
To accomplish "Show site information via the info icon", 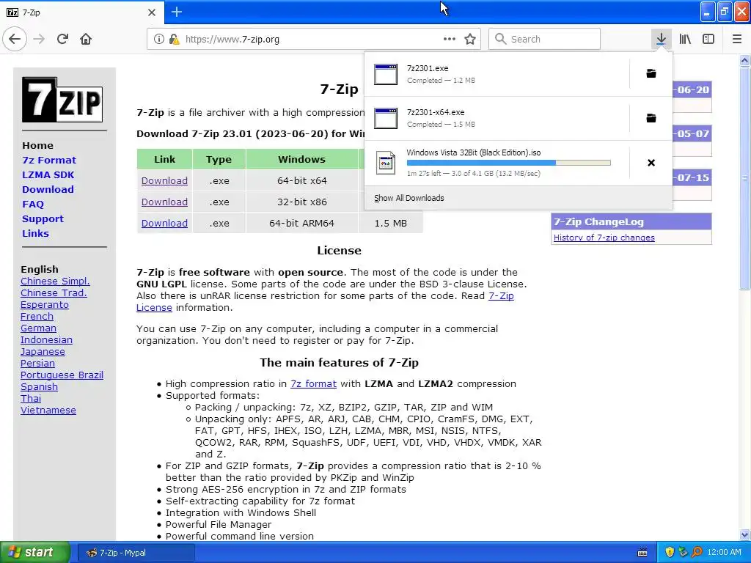I will pyautogui.click(x=159, y=39).
